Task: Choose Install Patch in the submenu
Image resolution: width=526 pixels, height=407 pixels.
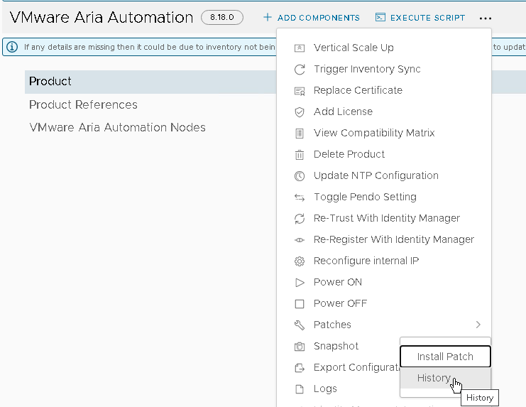Action: click(x=445, y=357)
